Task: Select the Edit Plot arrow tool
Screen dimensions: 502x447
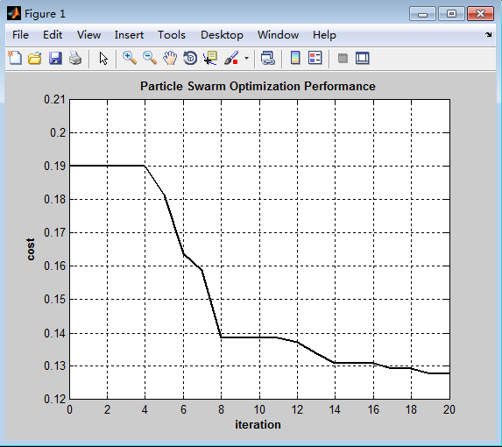Action: [x=103, y=58]
